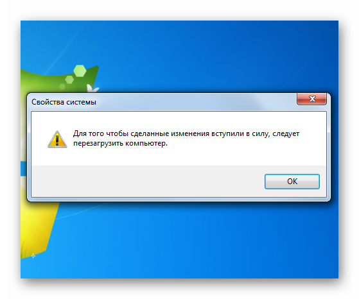Confirm the restart notice with OK
The image size is (359, 299).
[292, 182]
